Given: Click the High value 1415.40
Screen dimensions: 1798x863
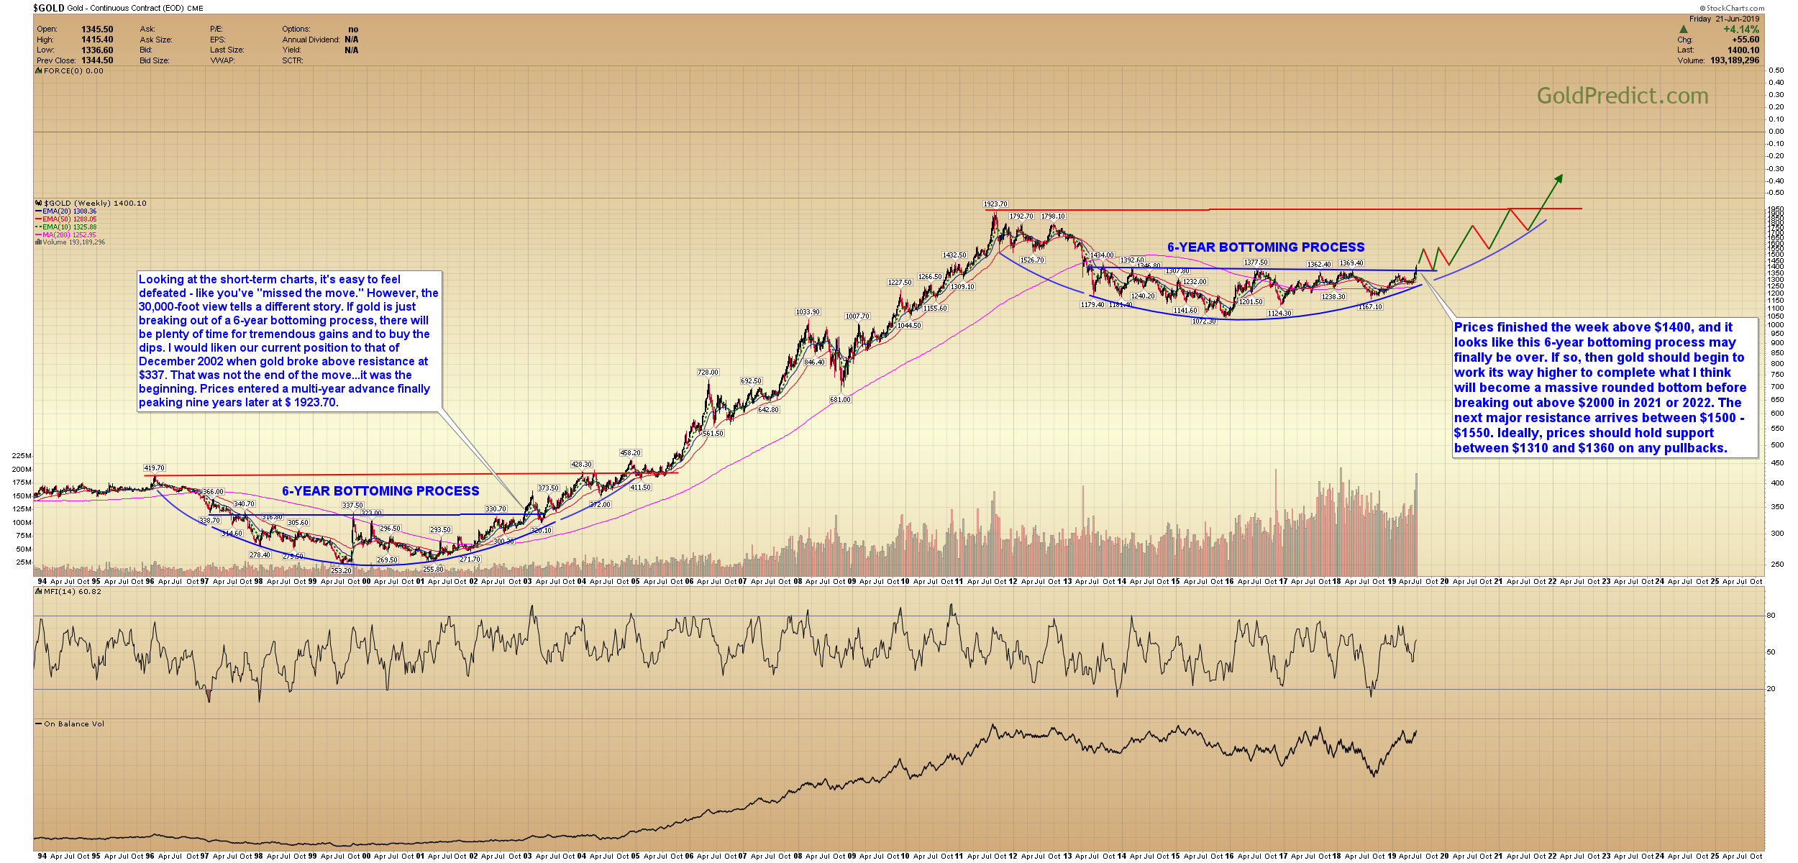Looking at the screenshot, I should [x=97, y=40].
